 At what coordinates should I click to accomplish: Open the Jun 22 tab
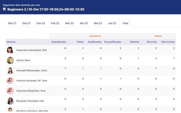112,23
